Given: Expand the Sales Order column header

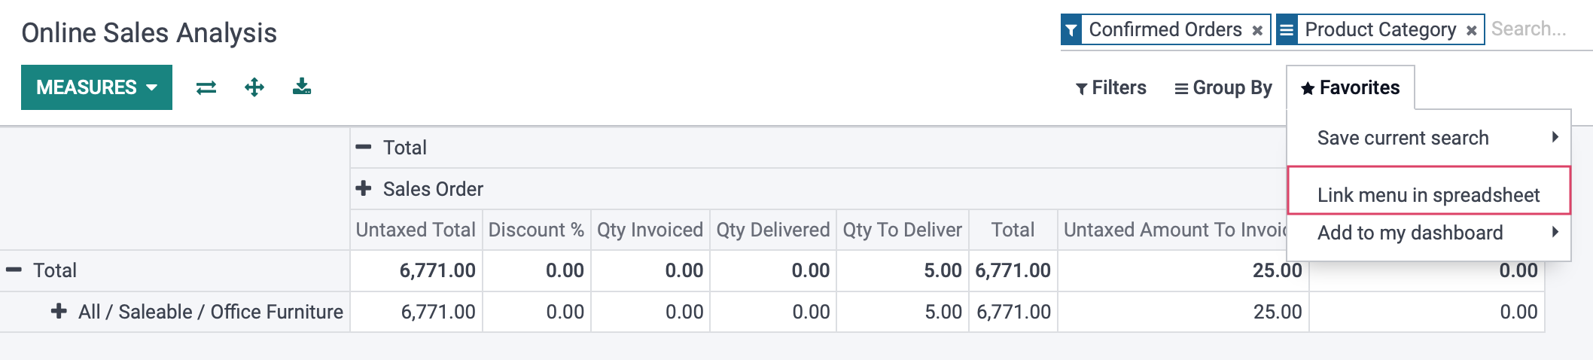Looking at the screenshot, I should [419, 189].
